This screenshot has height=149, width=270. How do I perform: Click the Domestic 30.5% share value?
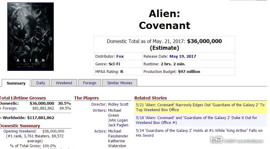click(x=64, y=104)
